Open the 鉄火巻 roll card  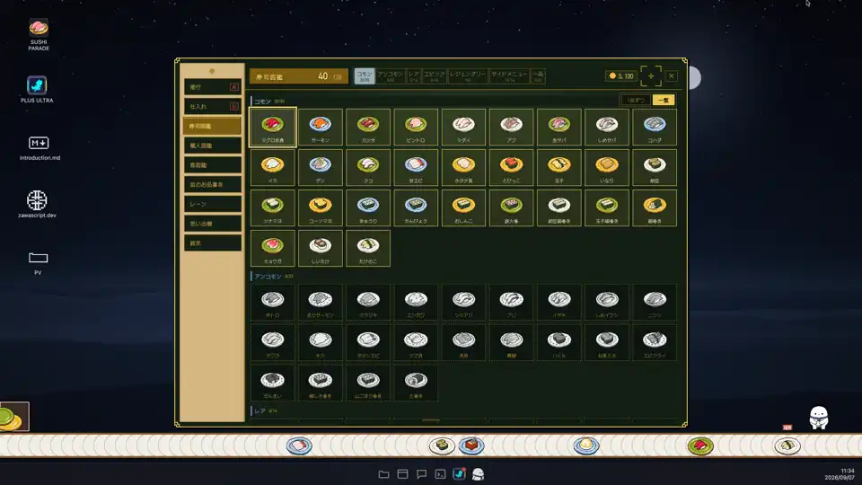tap(512, 207)
